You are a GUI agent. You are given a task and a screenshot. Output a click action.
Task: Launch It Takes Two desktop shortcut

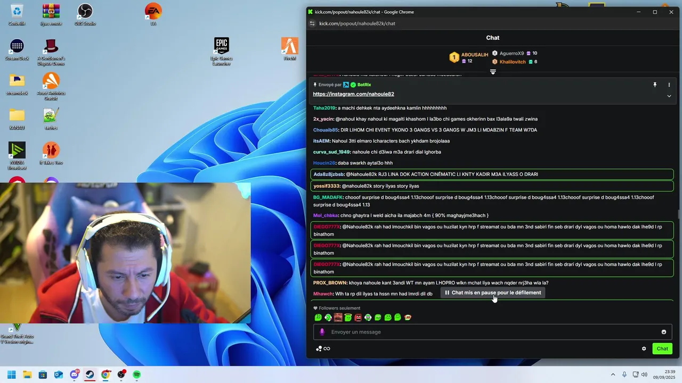pyautogui.click(x=51, y=153)
